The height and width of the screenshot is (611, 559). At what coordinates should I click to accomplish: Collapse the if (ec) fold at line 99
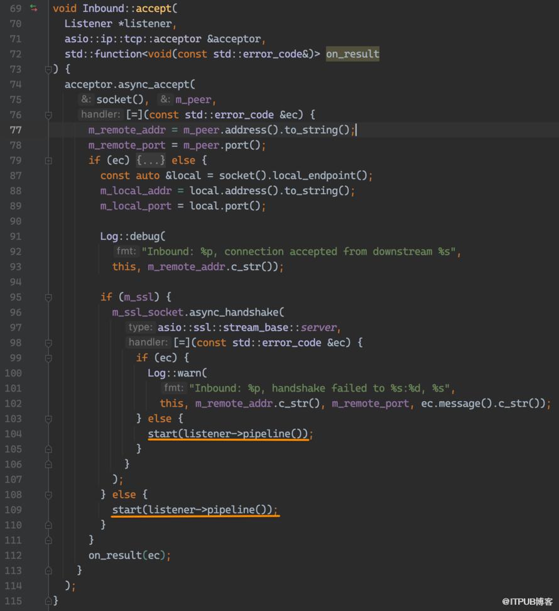(48, 358)
